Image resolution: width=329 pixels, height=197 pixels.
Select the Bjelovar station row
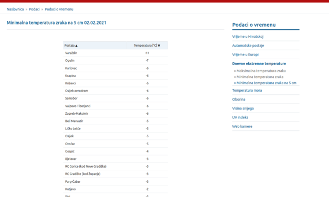click(115, 159)
